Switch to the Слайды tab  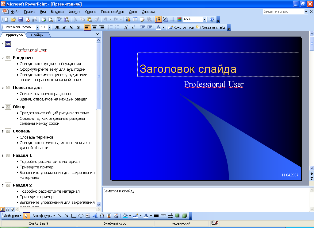click(37, 35)
